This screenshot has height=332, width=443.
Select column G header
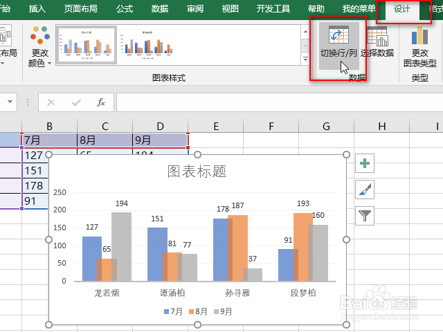point(326,126)
